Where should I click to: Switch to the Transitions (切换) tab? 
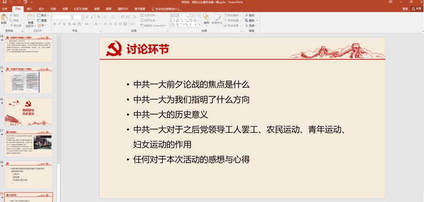(x=53, y=9)
